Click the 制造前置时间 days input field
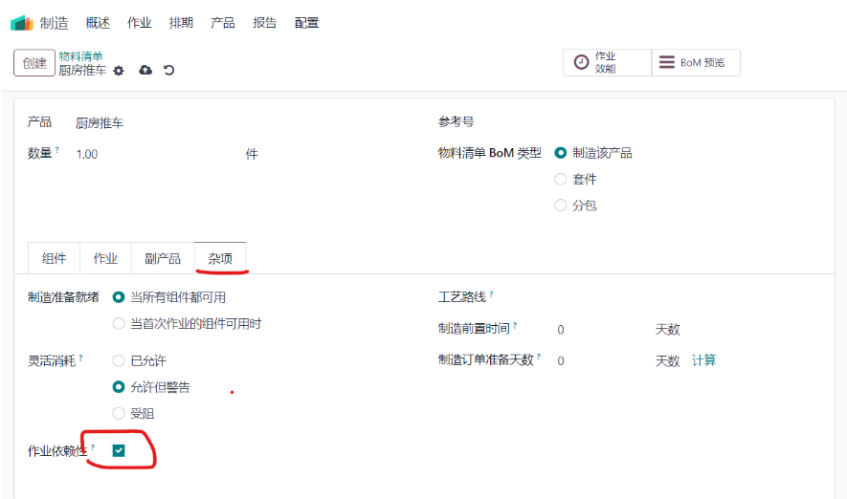847x499 pixels. tap(602, 330)
